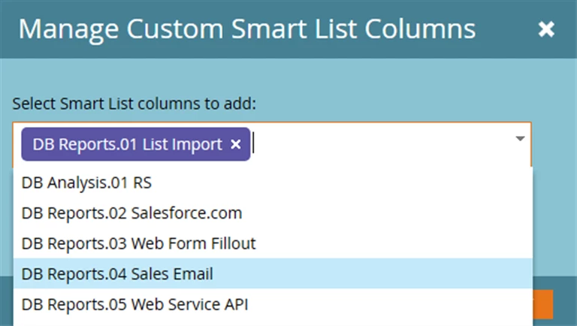Click the light blue dialog background right of the label
This screenshot has height=326, width=577.
[413, 103]
